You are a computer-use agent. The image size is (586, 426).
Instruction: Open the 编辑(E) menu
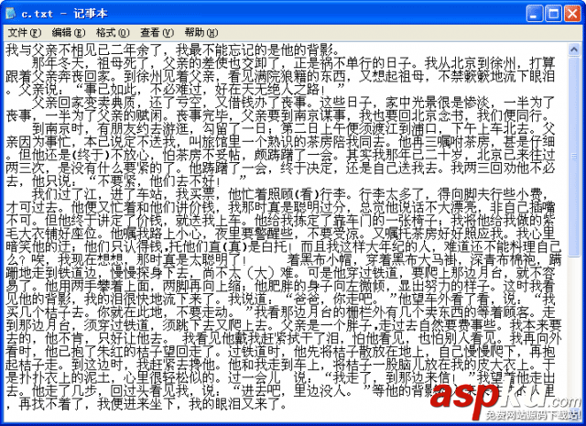click(69, 33)
